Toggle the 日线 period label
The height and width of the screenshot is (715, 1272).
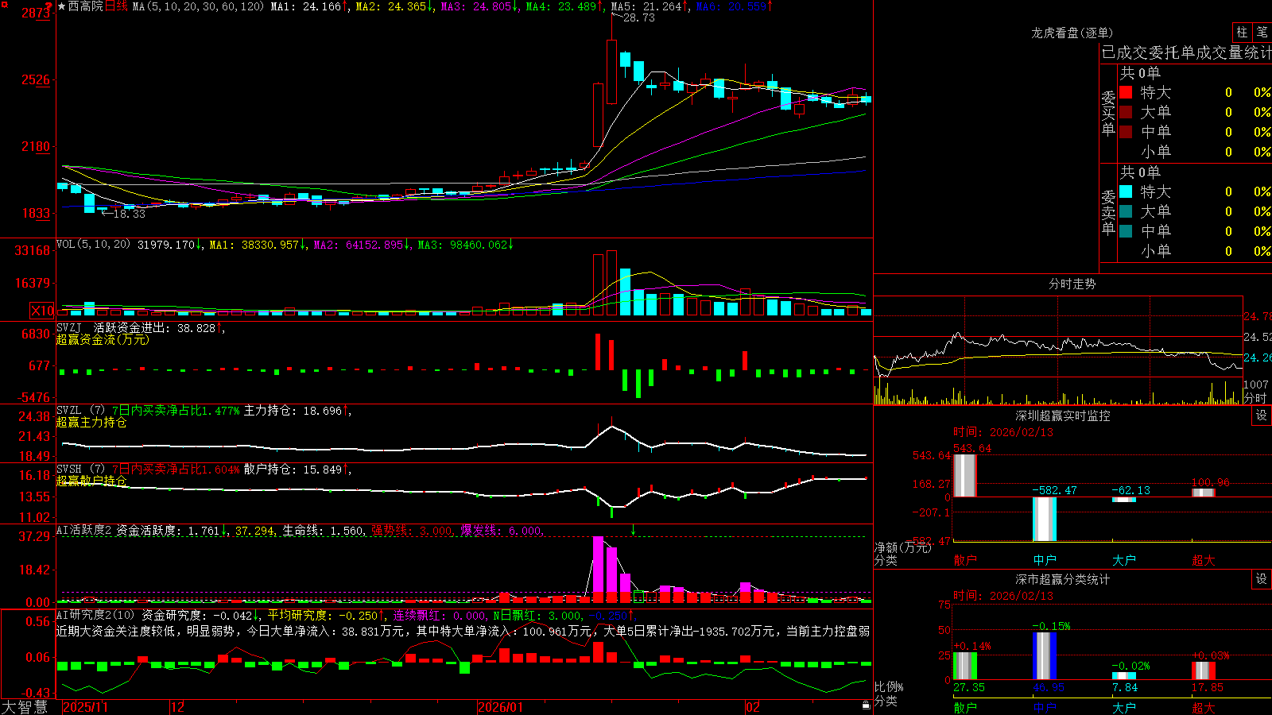[116, 6]
